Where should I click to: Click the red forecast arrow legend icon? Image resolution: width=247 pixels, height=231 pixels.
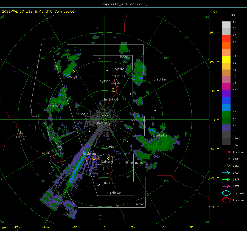(x=226, y=152)
